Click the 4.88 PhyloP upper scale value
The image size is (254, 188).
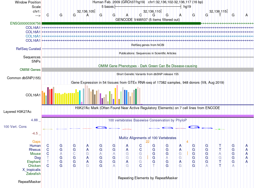34,120
